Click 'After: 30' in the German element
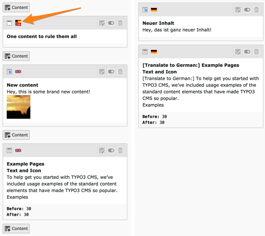Image resolution: width=265 pixels, height=236 pixels. click(154, 122)
